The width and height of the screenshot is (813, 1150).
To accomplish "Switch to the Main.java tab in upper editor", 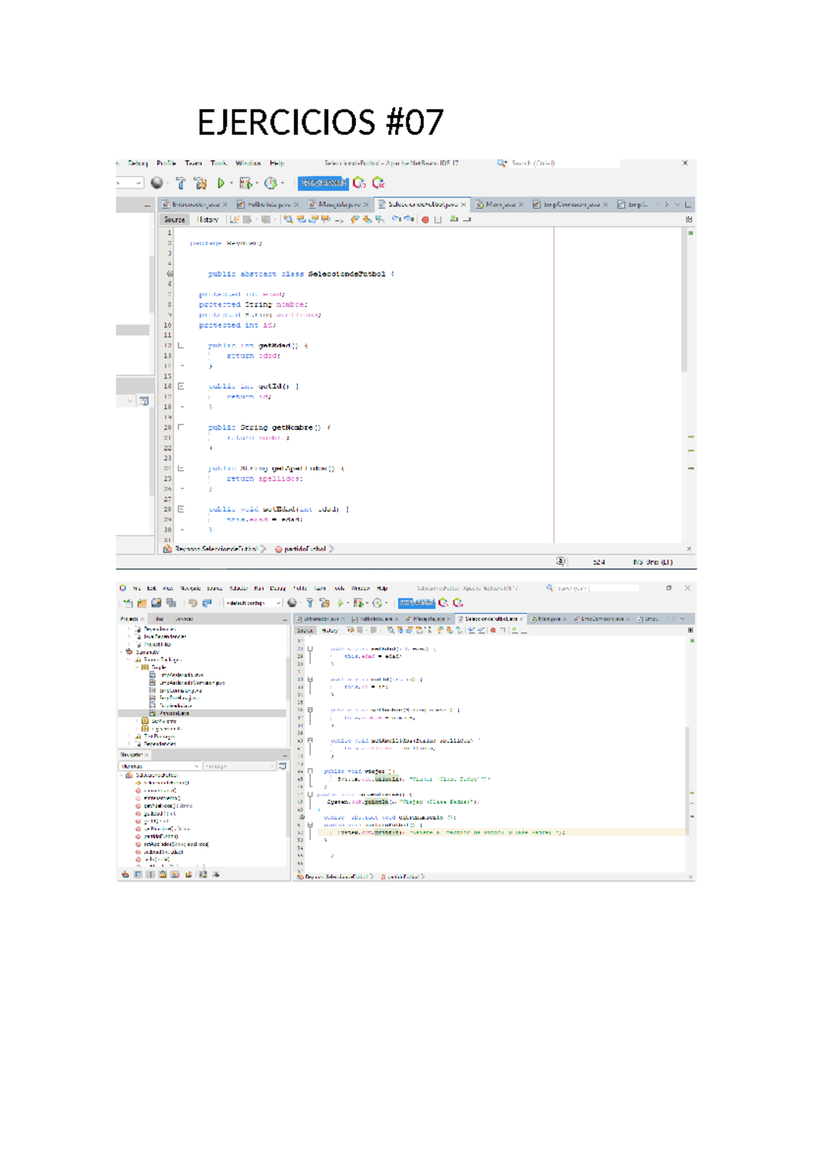I will tap(499, 204).
